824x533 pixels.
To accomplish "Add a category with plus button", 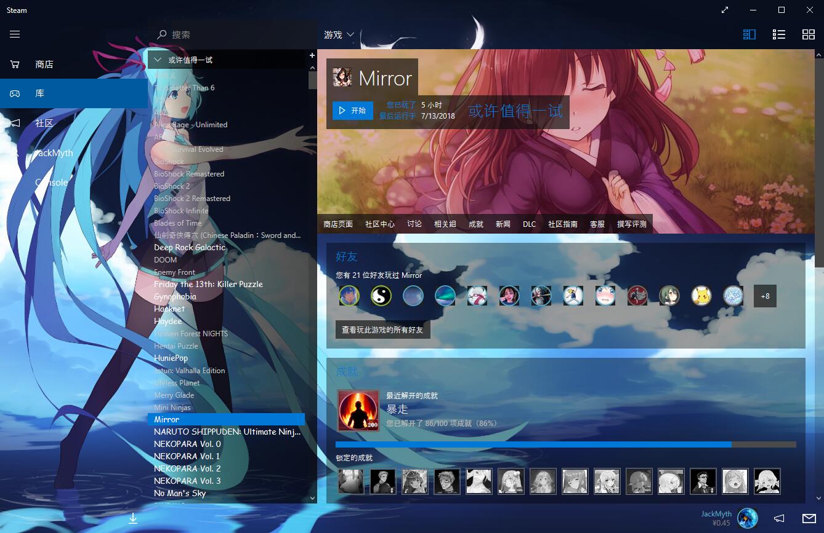I will tap(312, 56).
